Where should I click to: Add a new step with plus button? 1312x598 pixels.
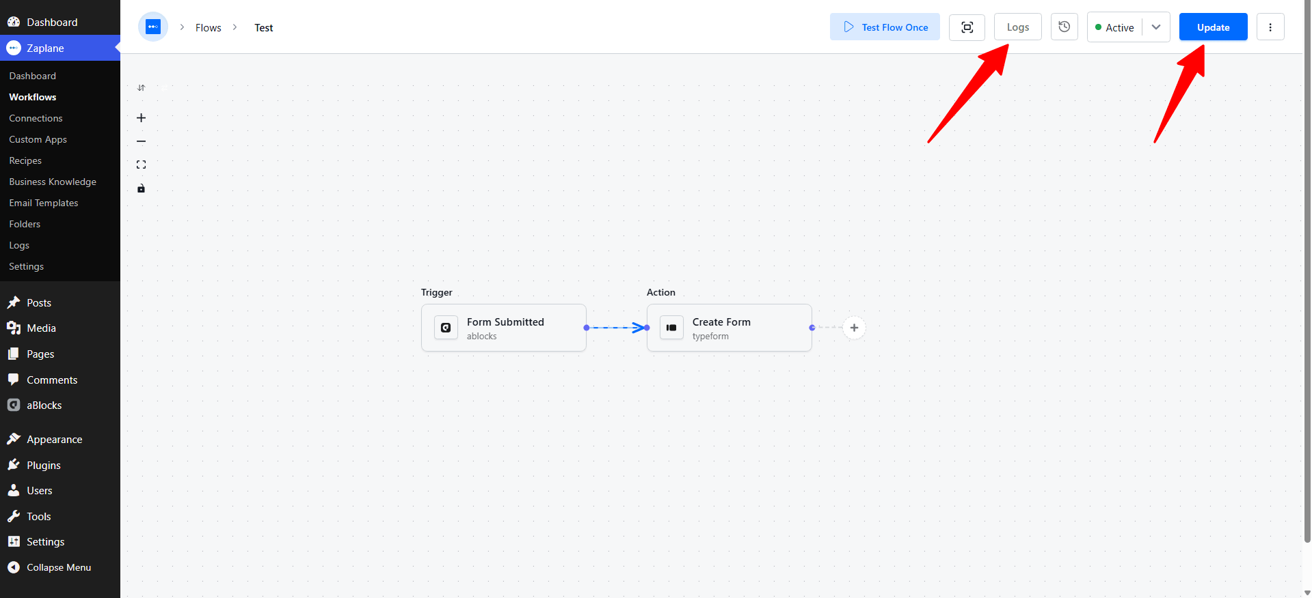click(854, 328)
